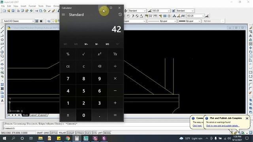Open the AutoCAD Classic workspace dropdown

click(33, 21)
